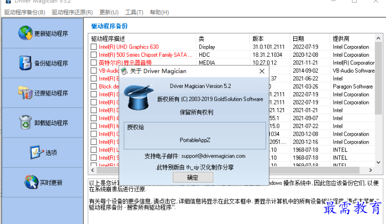The image size is (386, 224).
Task: Click the small icon in 关于 dialog title
Action: pyautogui.click(x=125, y=71)
